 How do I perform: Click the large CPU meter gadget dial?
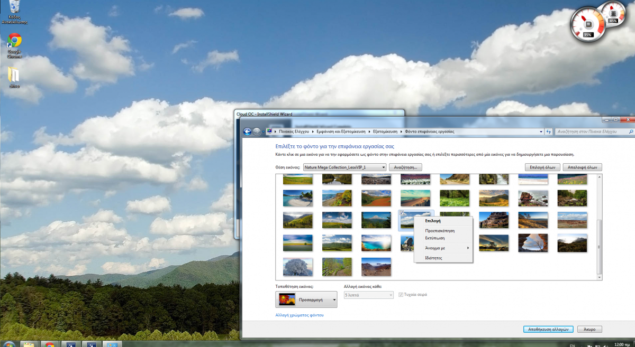(x=587, y=25)
